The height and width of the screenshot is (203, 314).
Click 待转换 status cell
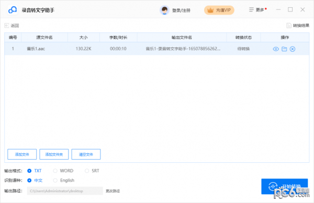click(x=243, y=49)
